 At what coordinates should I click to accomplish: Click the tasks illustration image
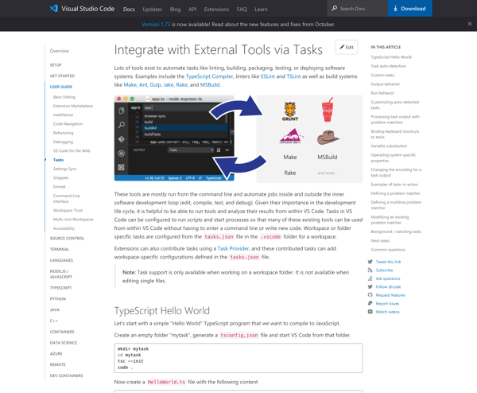(x=238, y=138)
